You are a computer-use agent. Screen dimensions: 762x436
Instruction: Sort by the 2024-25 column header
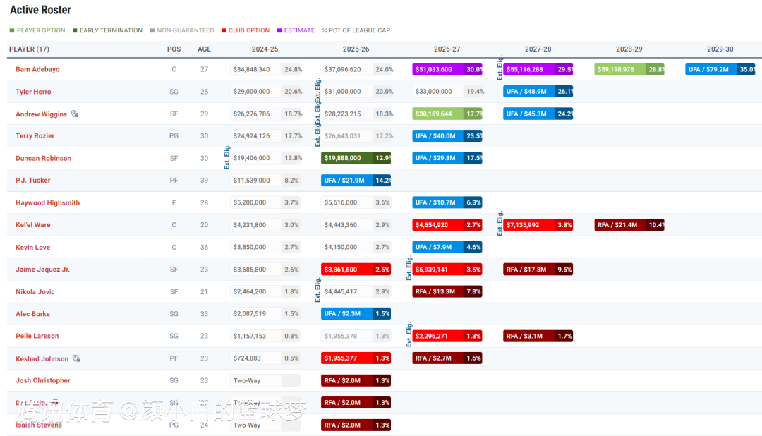[x=265, y=49]
